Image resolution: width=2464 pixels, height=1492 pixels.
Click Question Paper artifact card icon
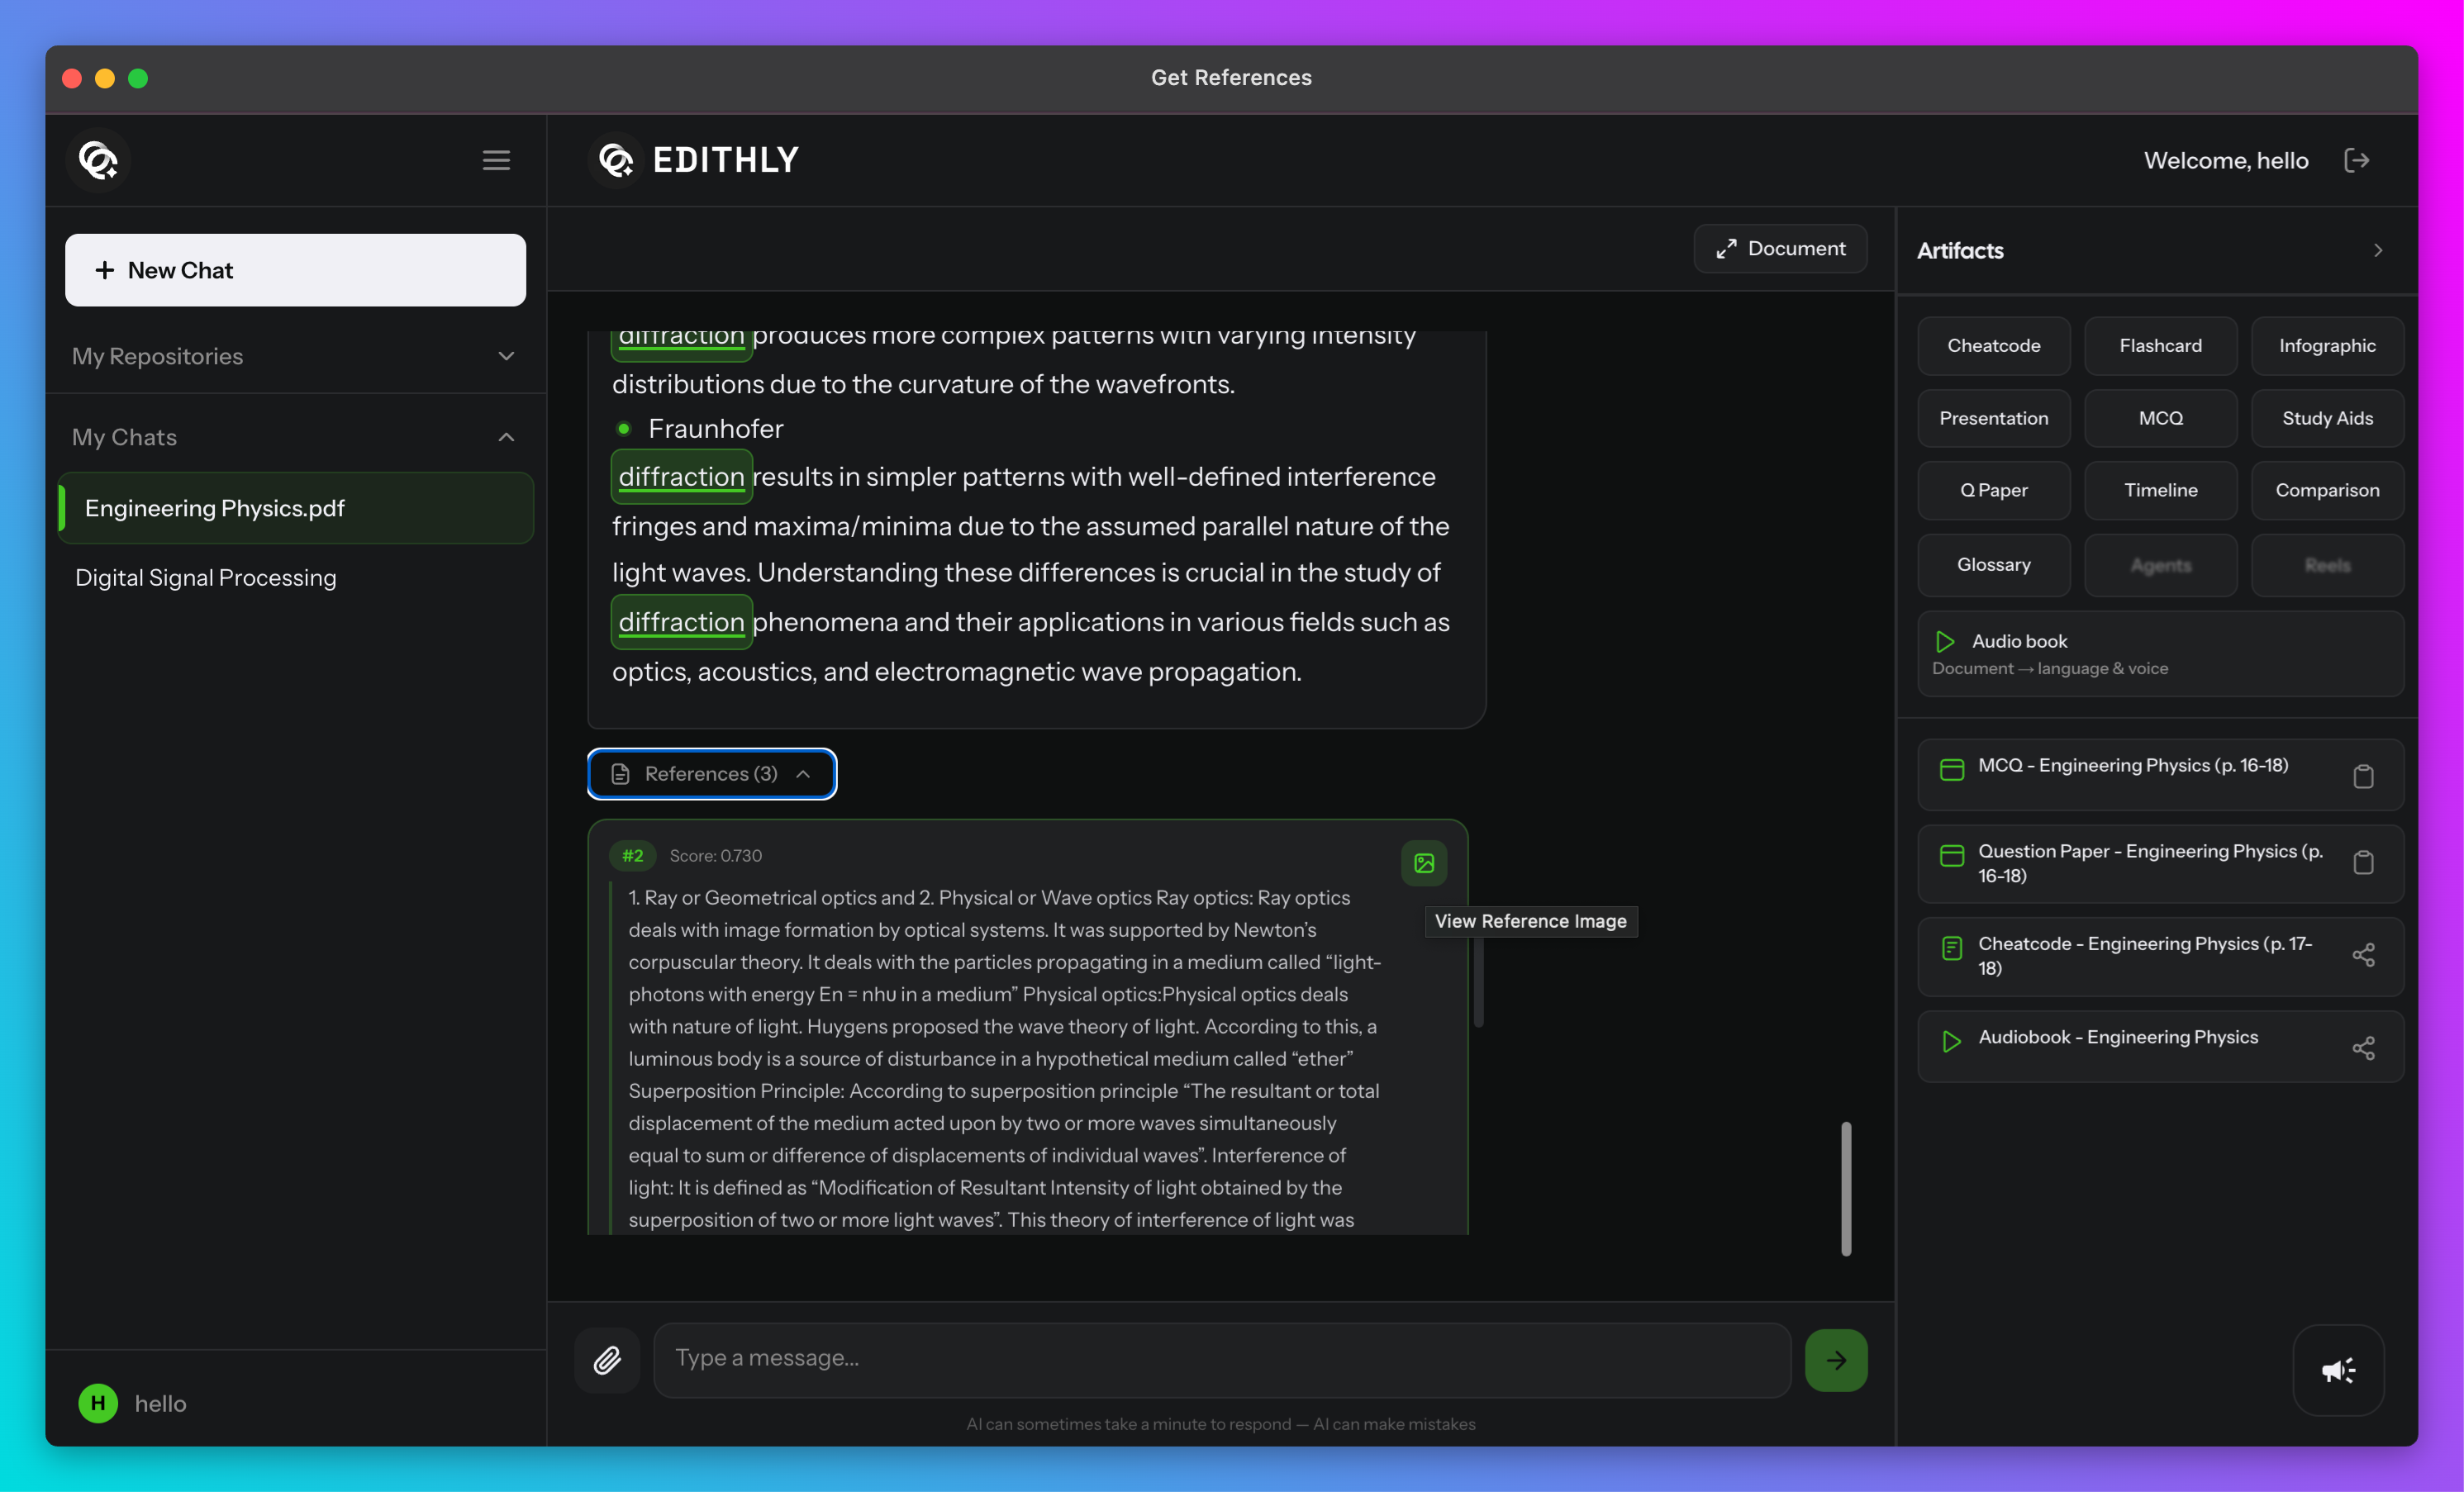(1951, 855)
